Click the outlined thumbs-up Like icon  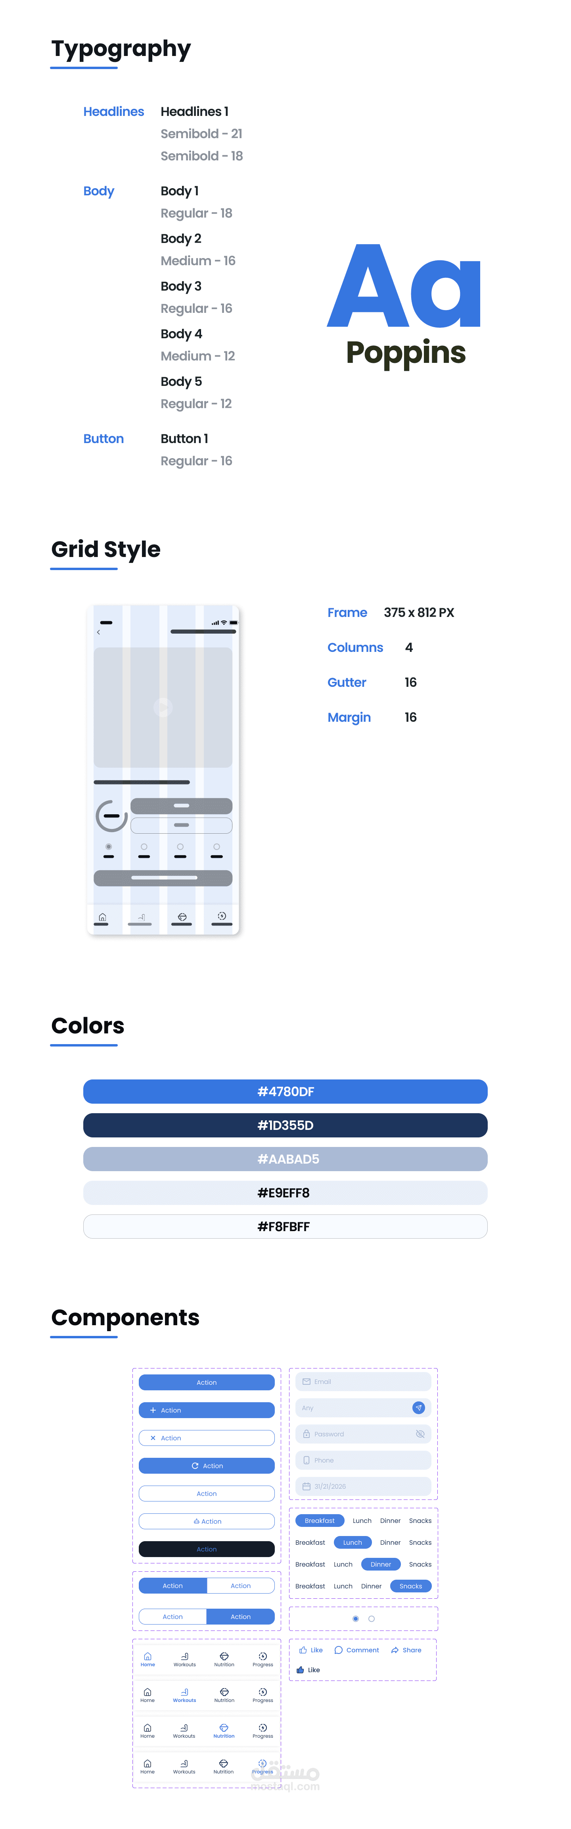point(303,1650)
